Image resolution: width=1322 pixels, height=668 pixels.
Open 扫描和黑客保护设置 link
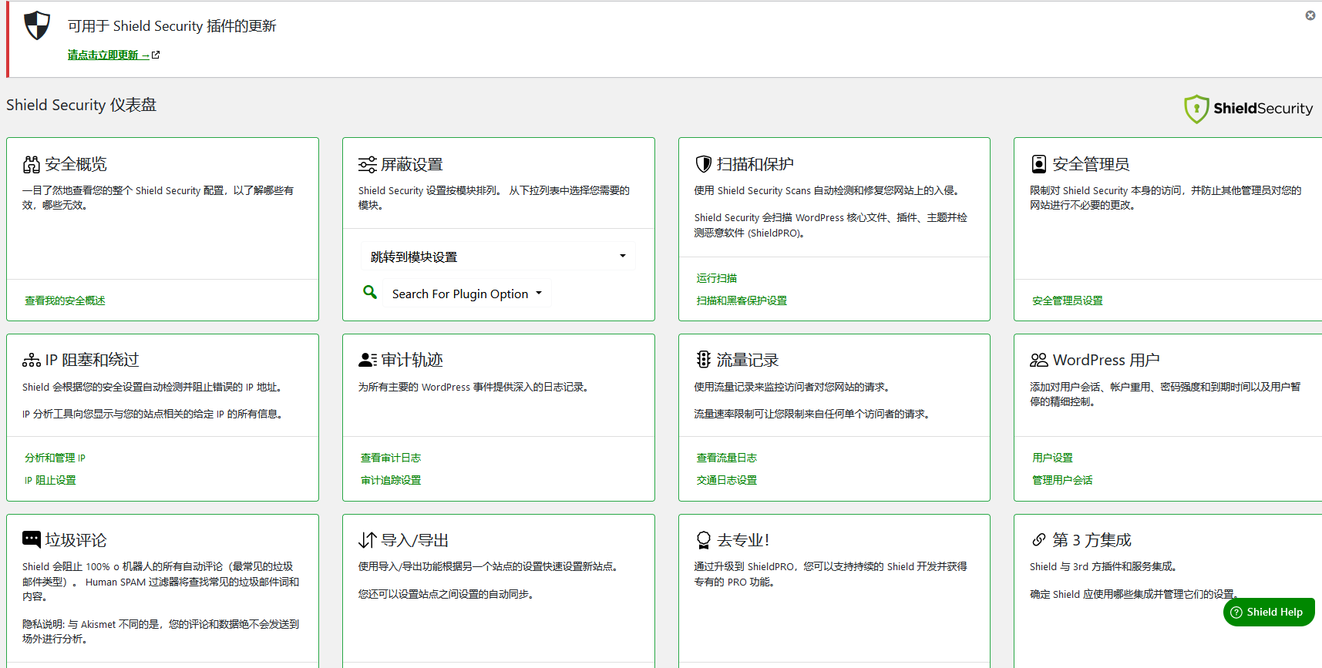tap(742, 300)
